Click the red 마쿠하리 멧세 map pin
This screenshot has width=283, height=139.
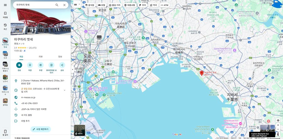tap(202, 73)
